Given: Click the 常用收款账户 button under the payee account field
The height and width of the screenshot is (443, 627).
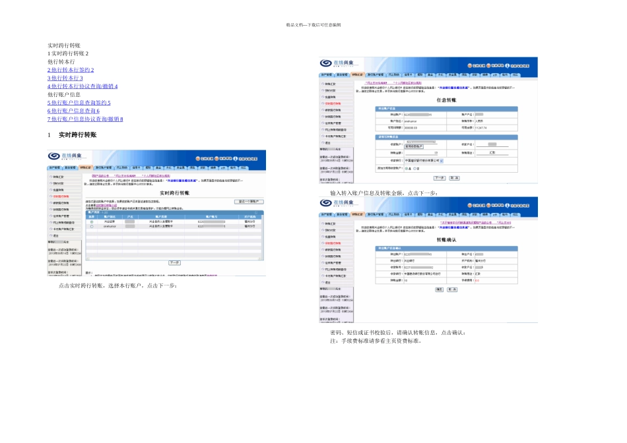Looking at the screenshot, I should point(414,146).
